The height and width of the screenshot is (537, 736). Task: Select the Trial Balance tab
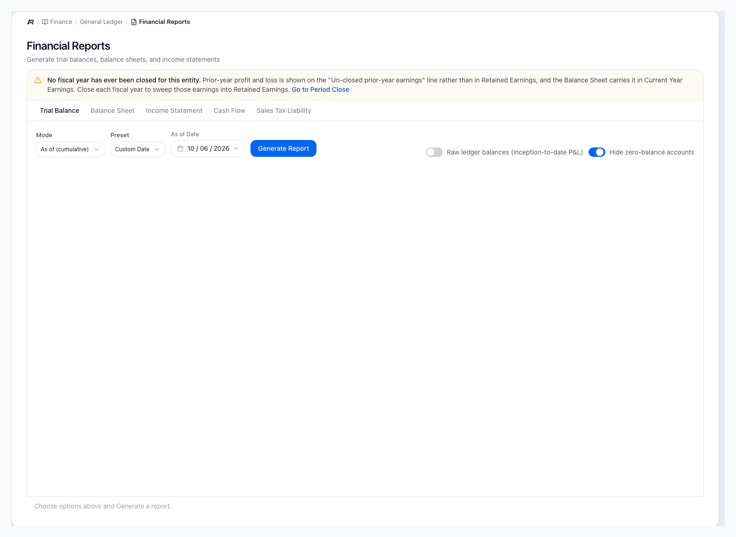(59, 110)
